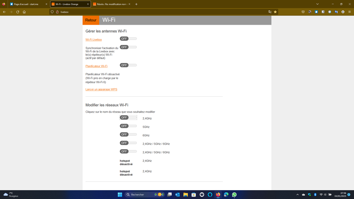Enable the Planificateur Wi-Fi toggle

(128, 65)
